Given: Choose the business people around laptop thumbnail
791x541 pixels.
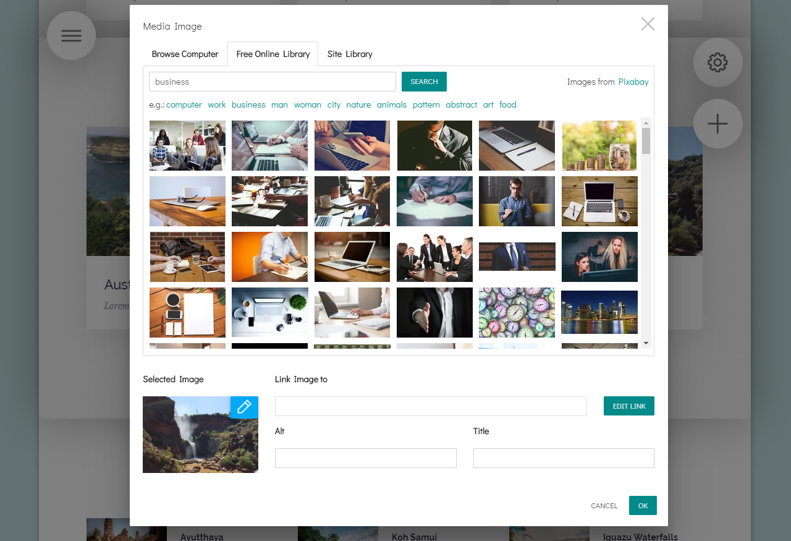Looking at the screenshot, I should click(x=434, y=257).
